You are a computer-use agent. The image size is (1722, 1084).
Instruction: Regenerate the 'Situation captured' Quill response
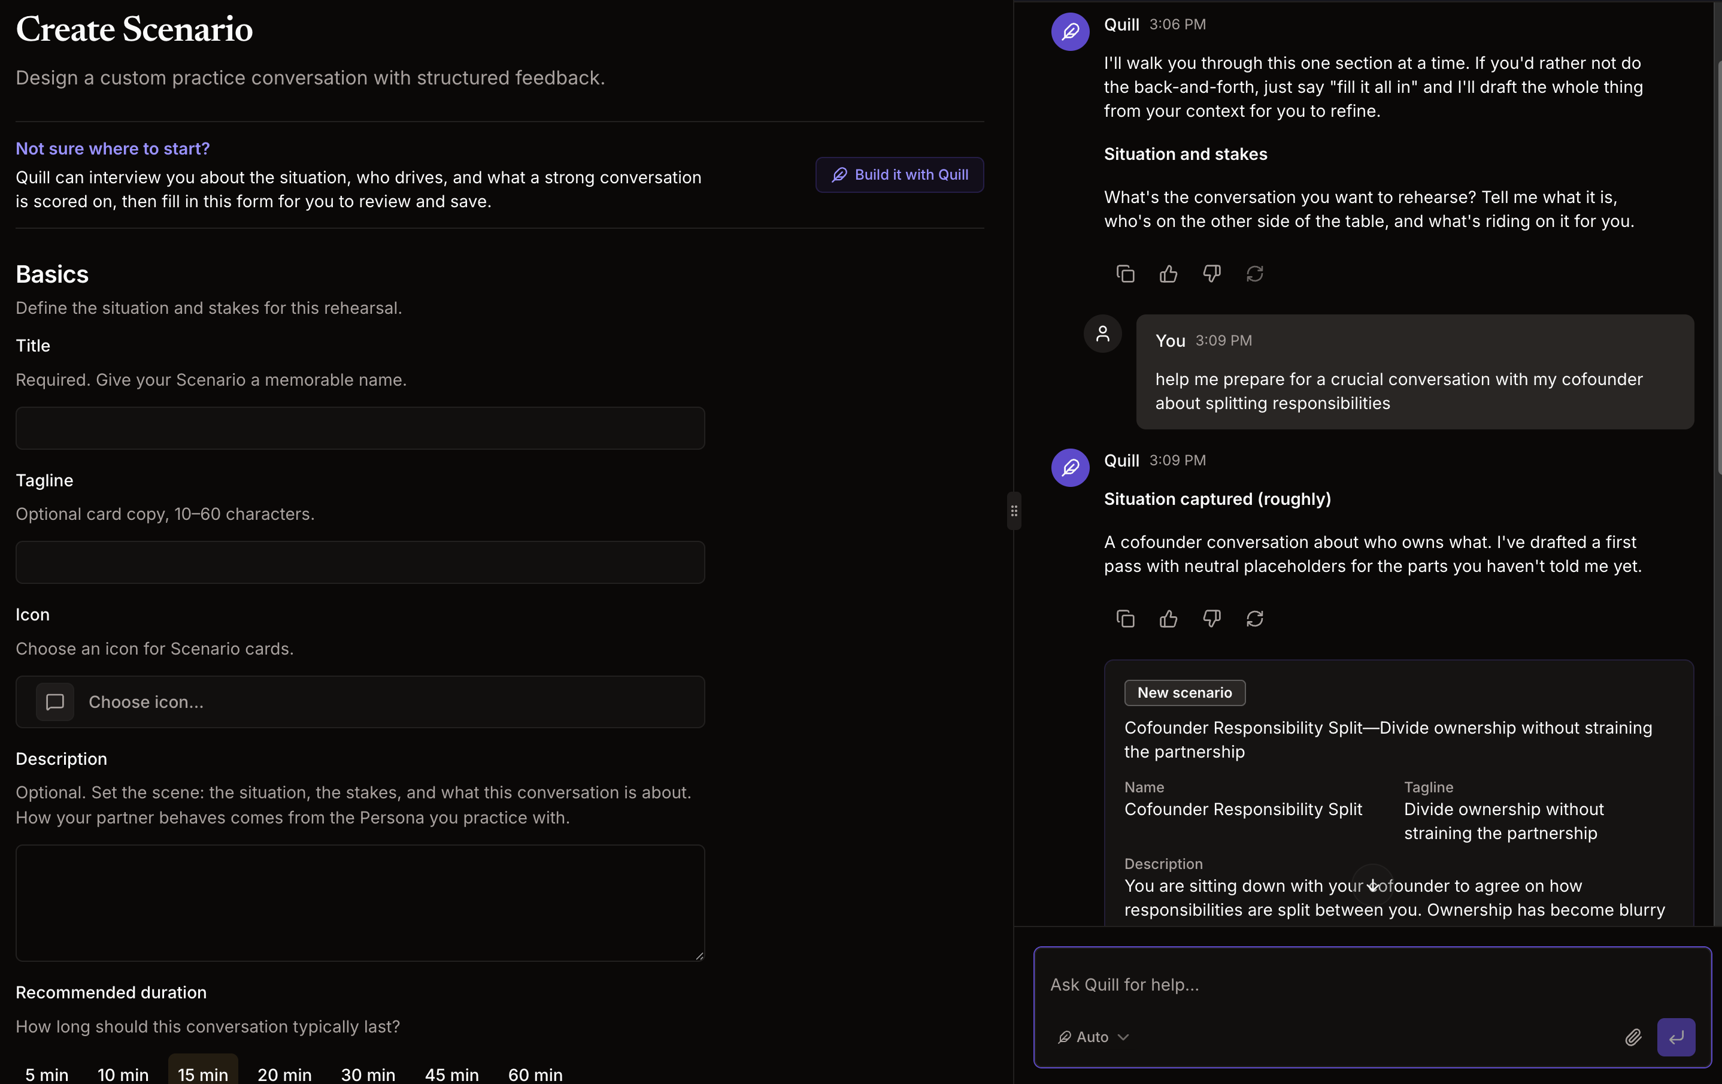(x=1254, y=619)
